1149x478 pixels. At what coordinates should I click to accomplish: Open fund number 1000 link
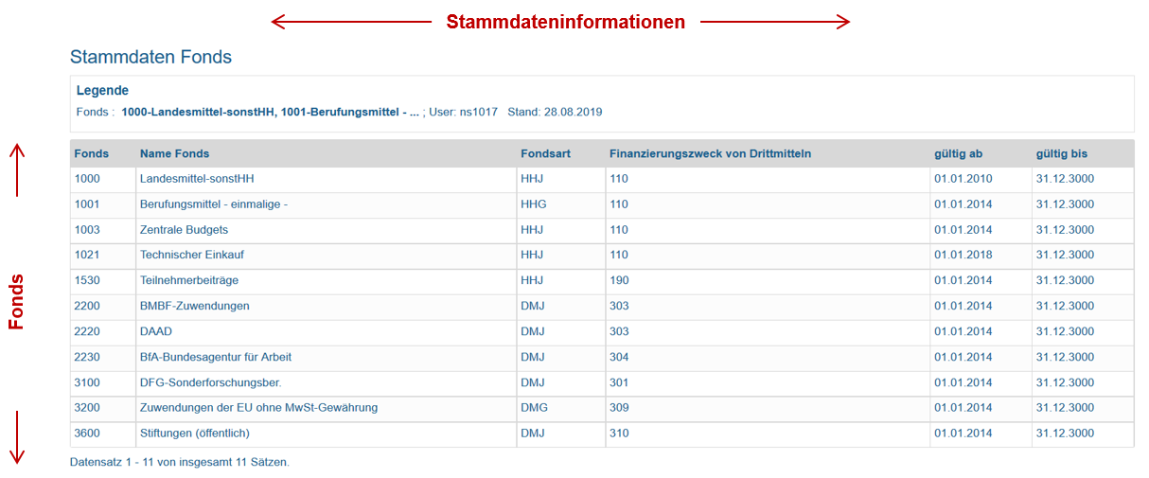[x=87, y=179]
